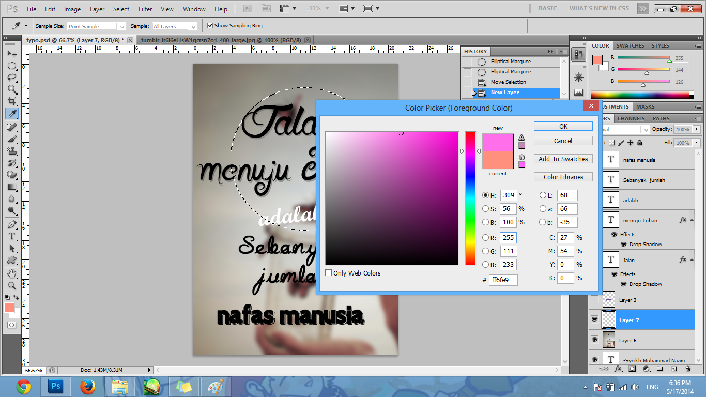Screen dimensions: 706x397
Task: Add a layer mask
Action: (x=632, y=369)
